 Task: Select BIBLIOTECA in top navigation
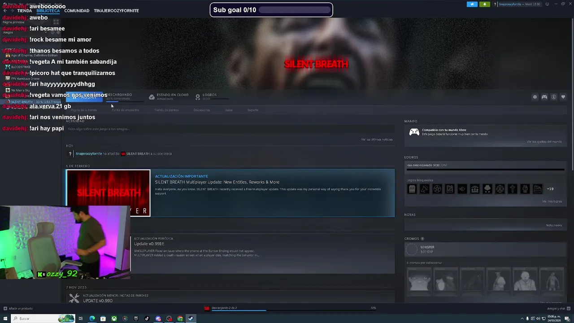[x=48, y=10]
